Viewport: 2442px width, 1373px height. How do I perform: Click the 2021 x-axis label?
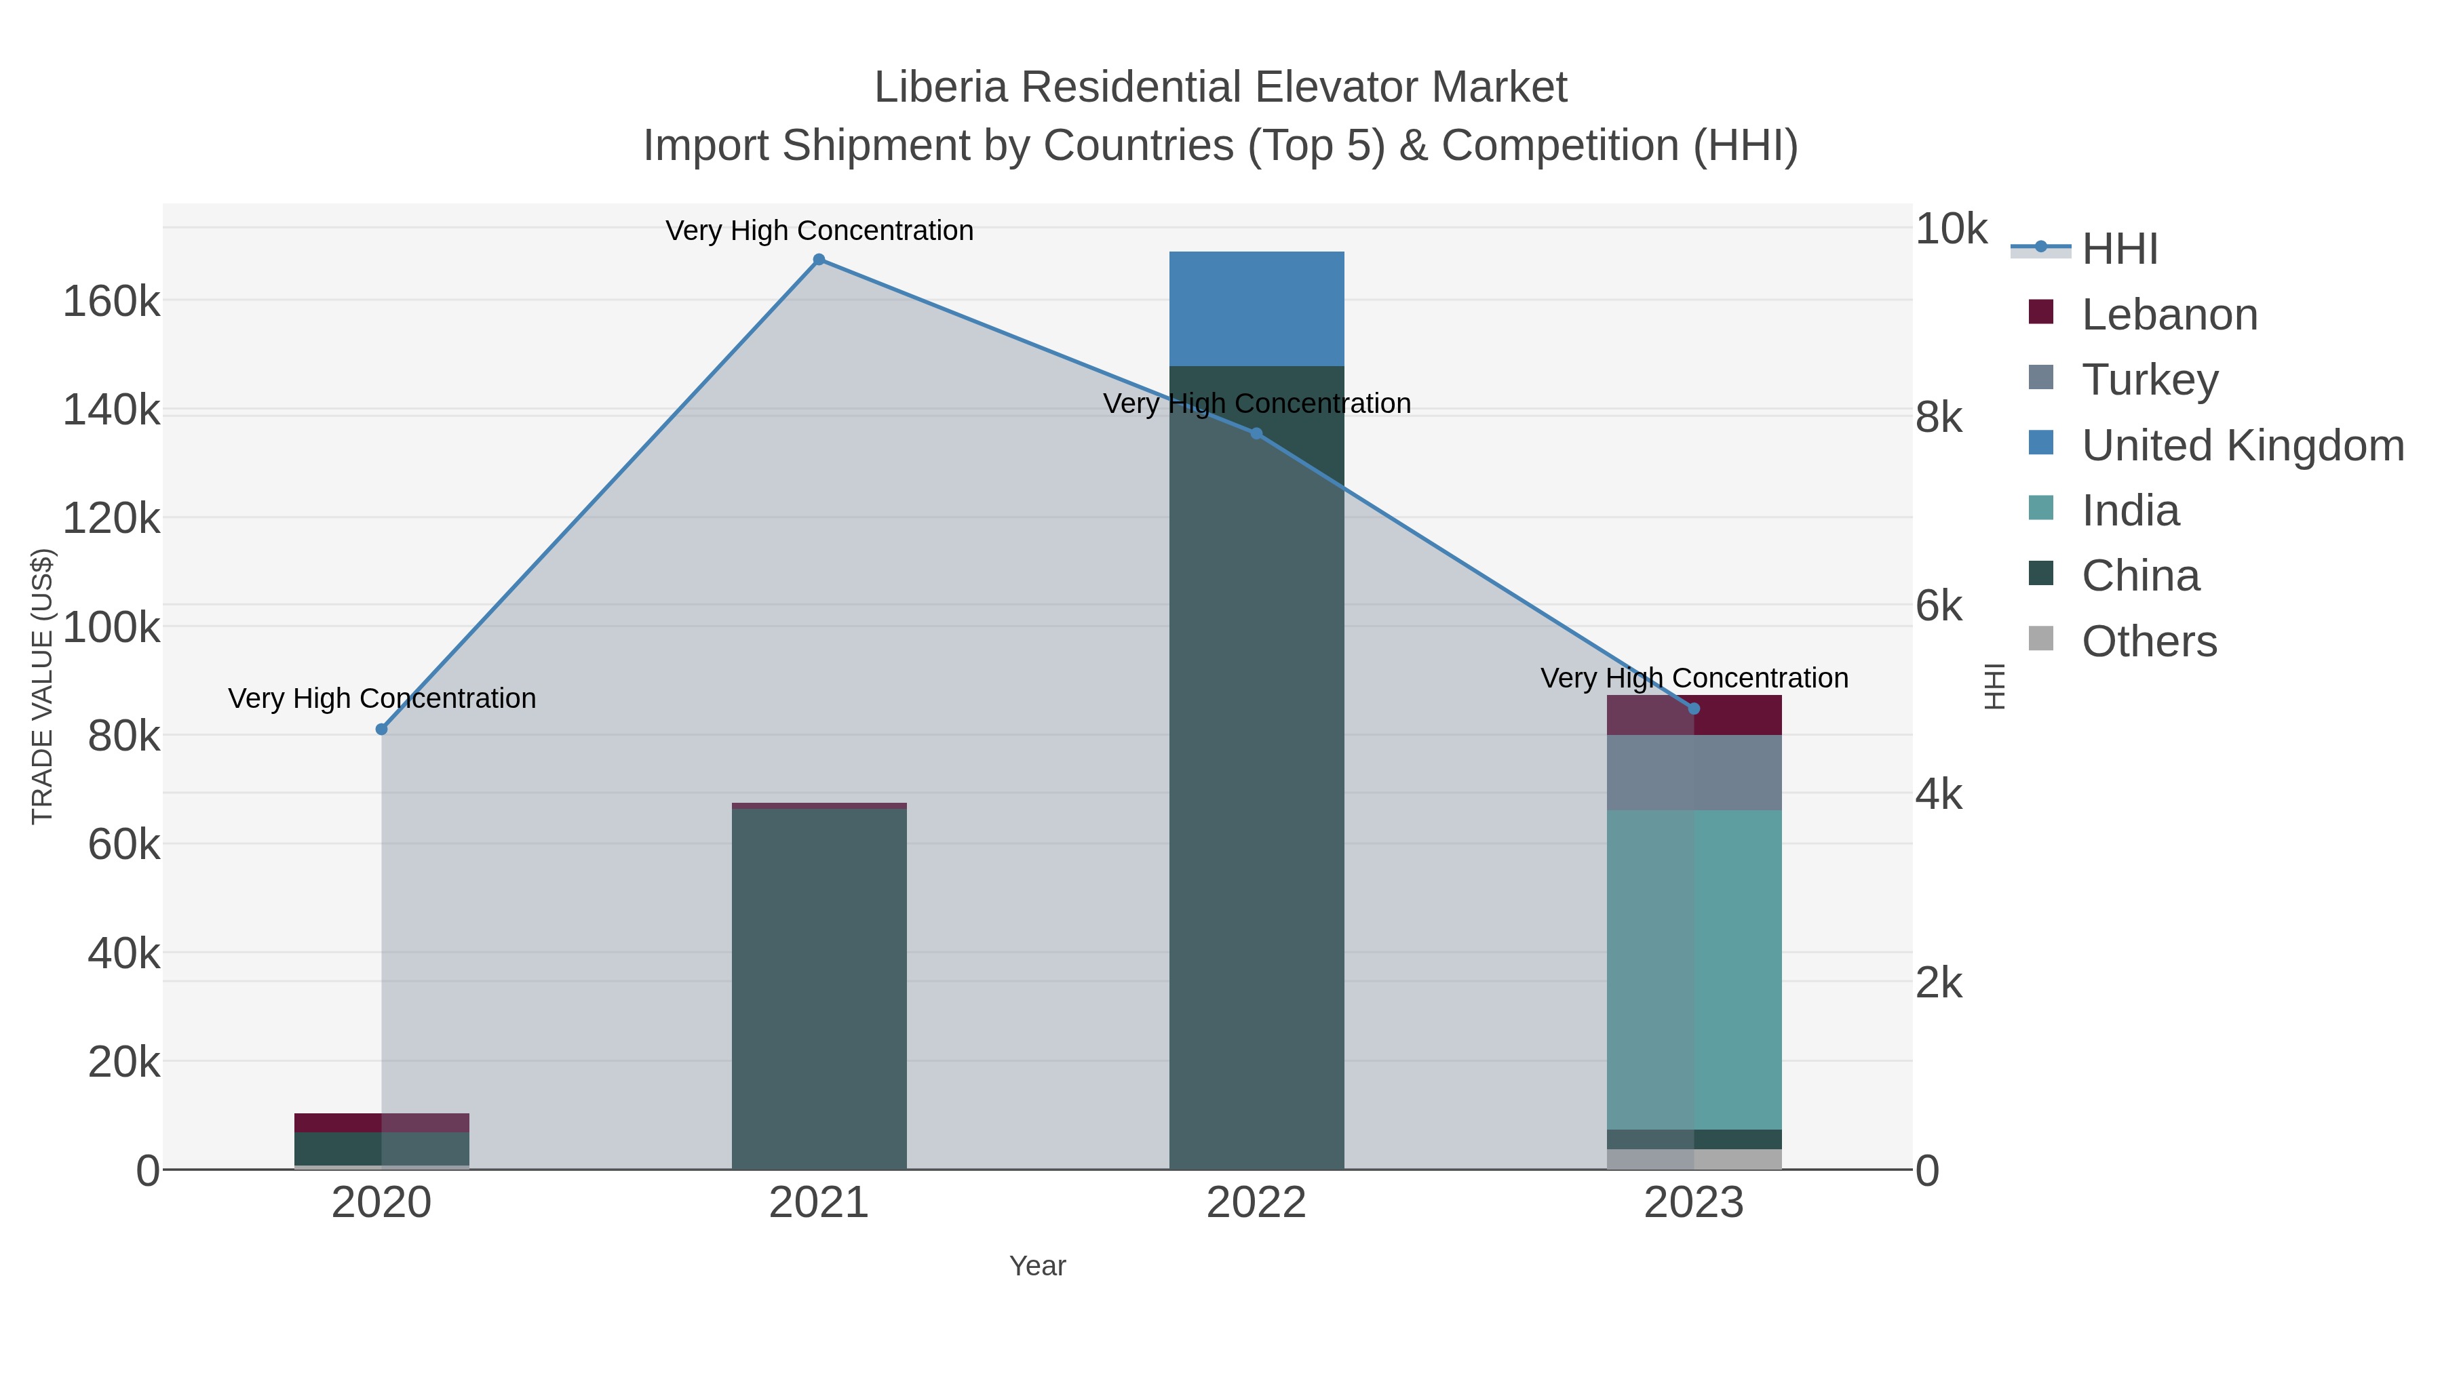(x=819, y=1203)
